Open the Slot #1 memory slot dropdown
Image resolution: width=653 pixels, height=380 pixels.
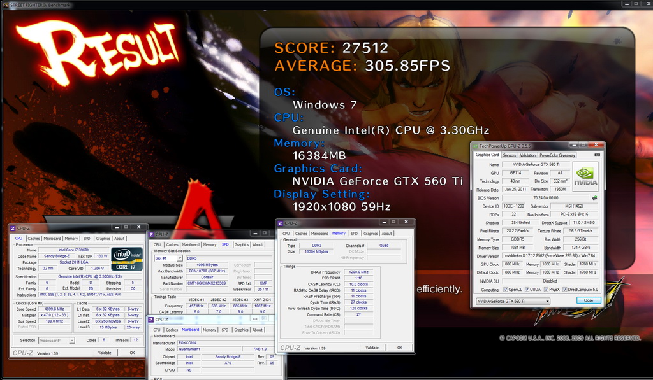(179, 258)
